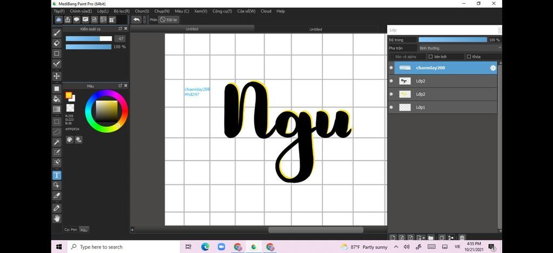The height and width of the screenshot is (253, 553).
Task: Pop out the Màu panel
Action: click(x=120, y=86)
